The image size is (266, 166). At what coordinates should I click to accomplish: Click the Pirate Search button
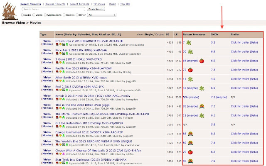click(x=96, y=9)
